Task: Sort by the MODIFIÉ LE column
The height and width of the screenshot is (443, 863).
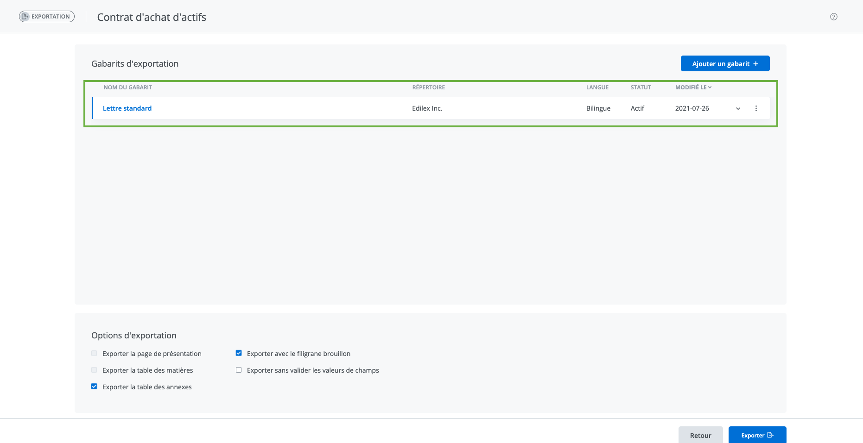Action: click(x=692, y=87)
